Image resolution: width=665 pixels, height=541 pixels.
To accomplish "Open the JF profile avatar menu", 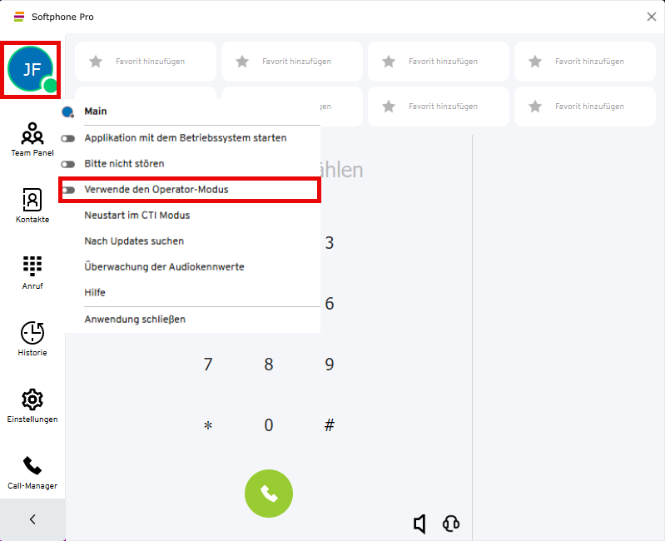I will [x=32, y=69].
